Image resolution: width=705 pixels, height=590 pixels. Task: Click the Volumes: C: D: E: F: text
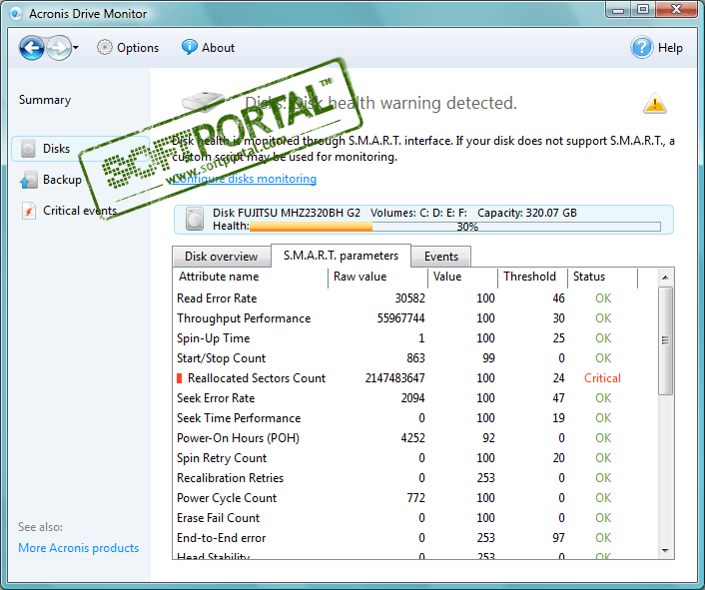(418, 213)
